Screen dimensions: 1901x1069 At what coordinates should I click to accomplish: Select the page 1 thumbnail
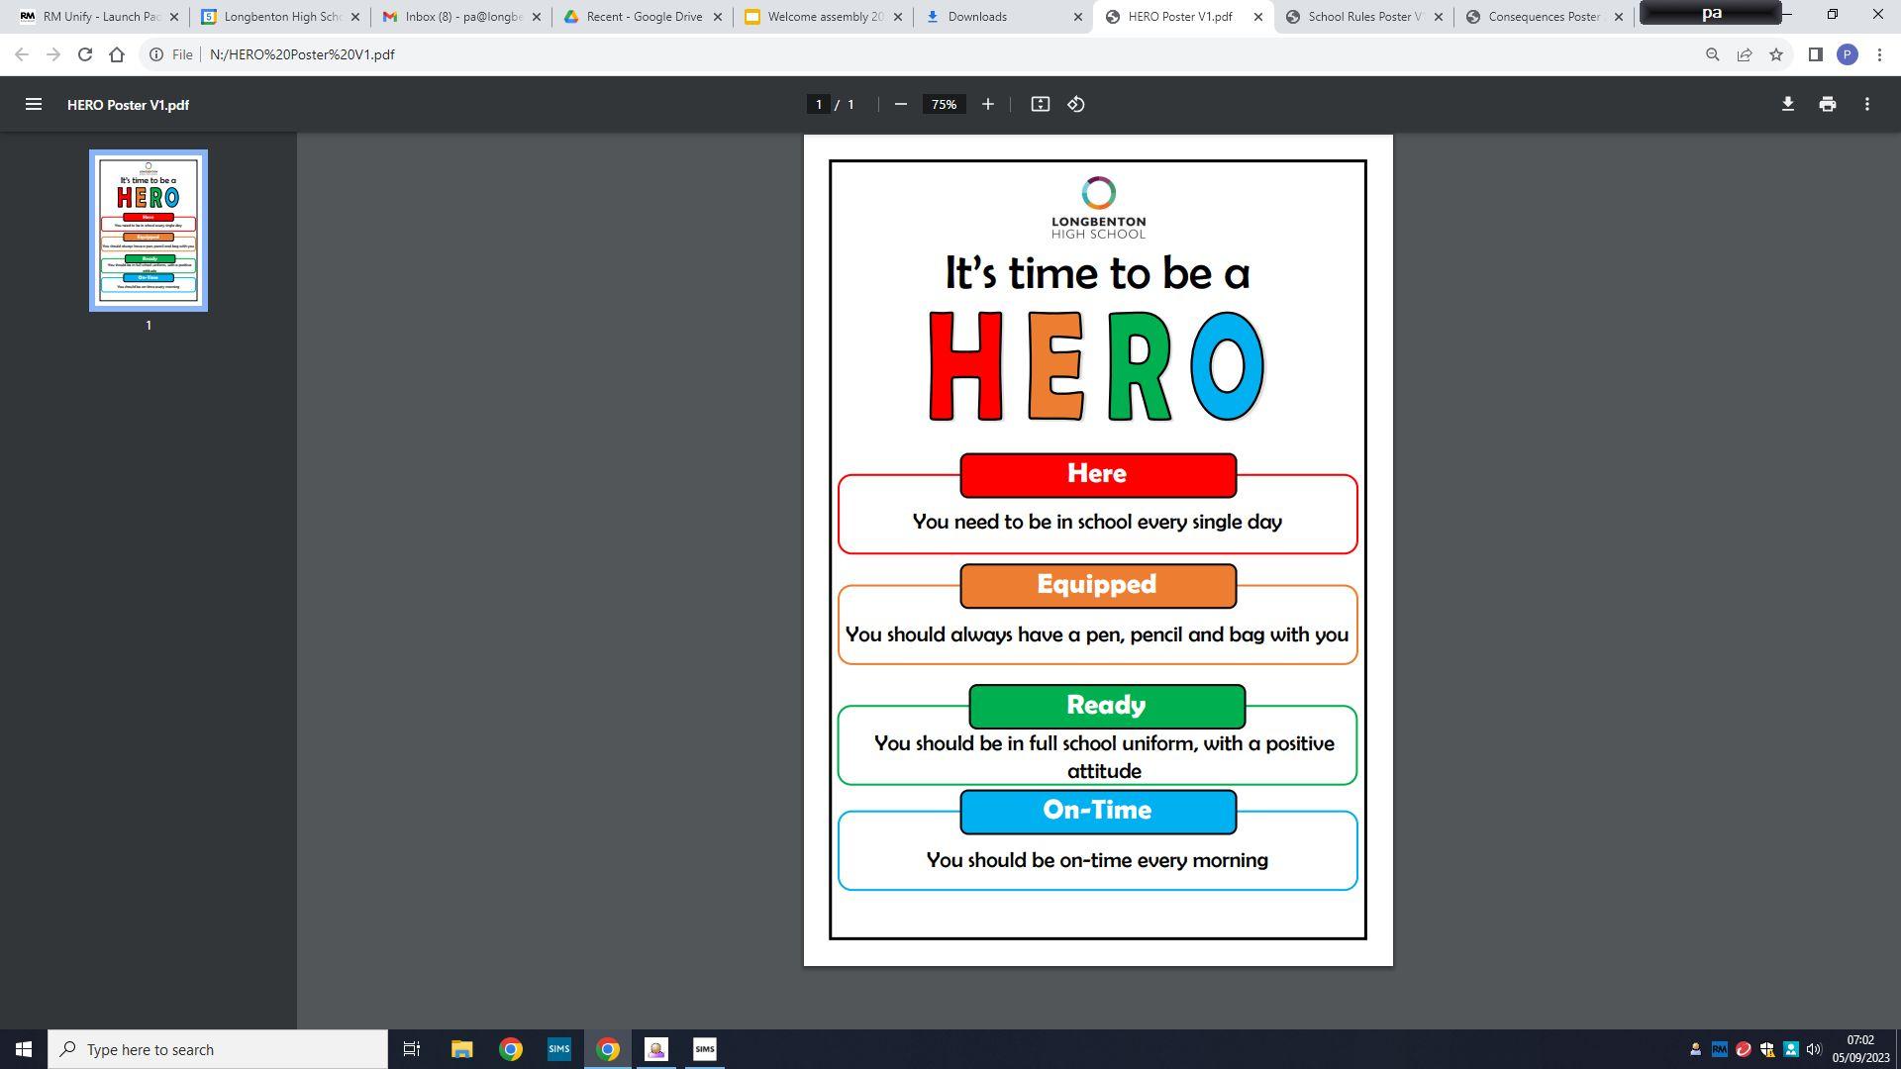click(149, 230)
